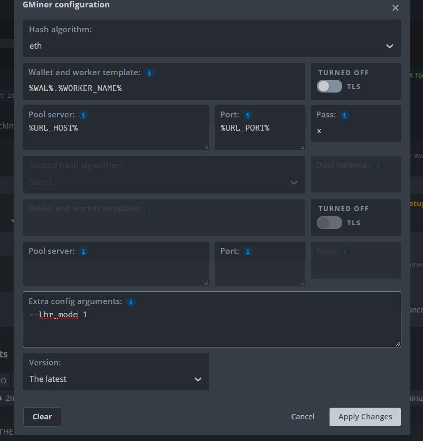Expand the Second hash algorithm selector
The width and height of the screenshot is (423, 441).
pyautogui.click(x=164, y=174)
